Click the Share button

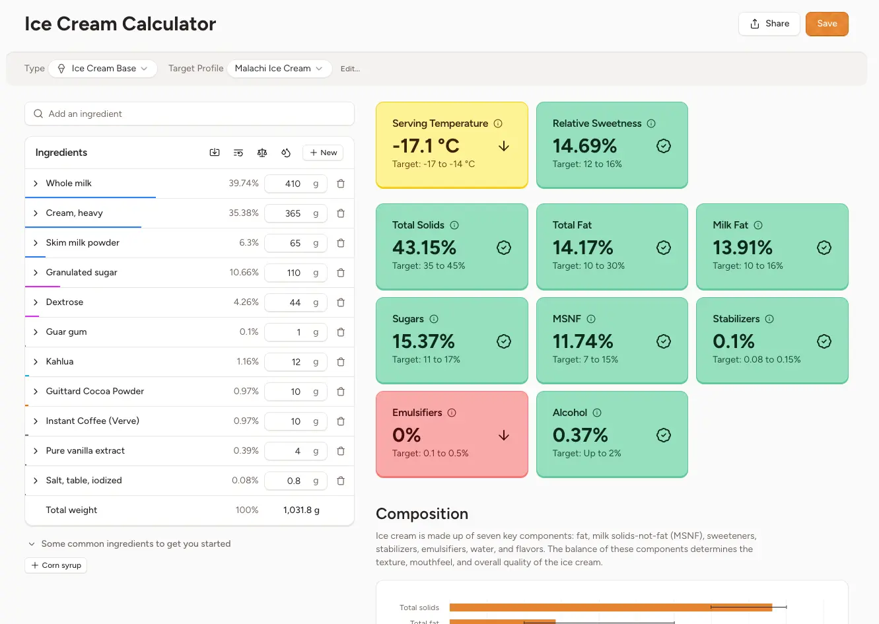pyautogui.click(x=769, y=23)
